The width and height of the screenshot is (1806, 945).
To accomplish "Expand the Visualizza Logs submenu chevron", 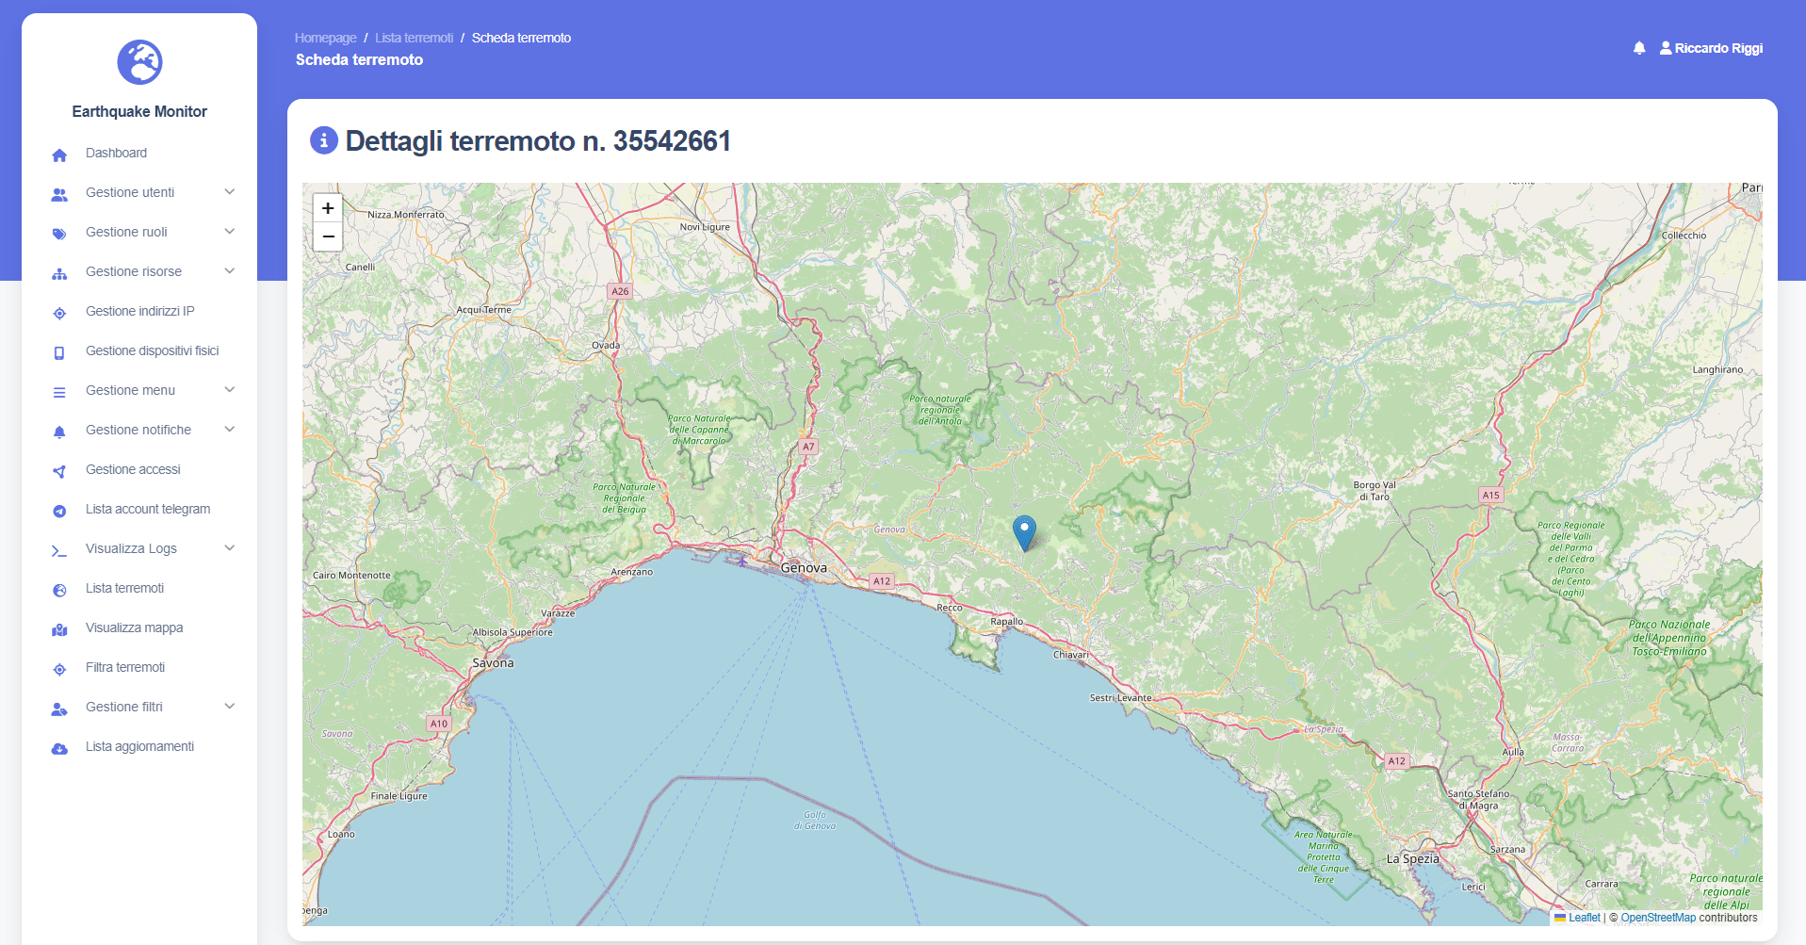I will [x=229, y=548].
